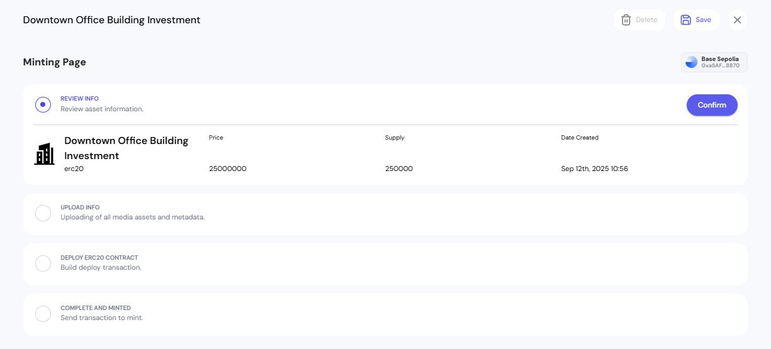Image resolution: width=771 pixels, height=349 pixels.
Task: Click the page title 'Downtown Office Building Investment' at top
Action: point(112,20)
